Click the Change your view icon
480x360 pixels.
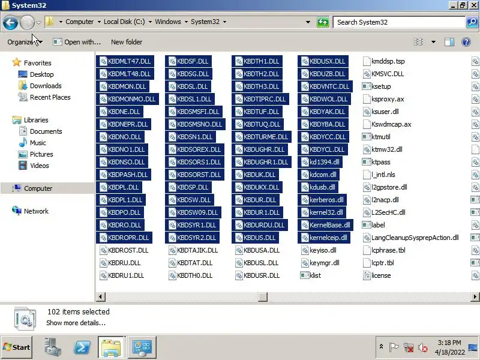[x=418, y=42]
